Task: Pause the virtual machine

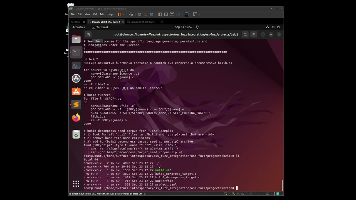Action: pos(119,14)
